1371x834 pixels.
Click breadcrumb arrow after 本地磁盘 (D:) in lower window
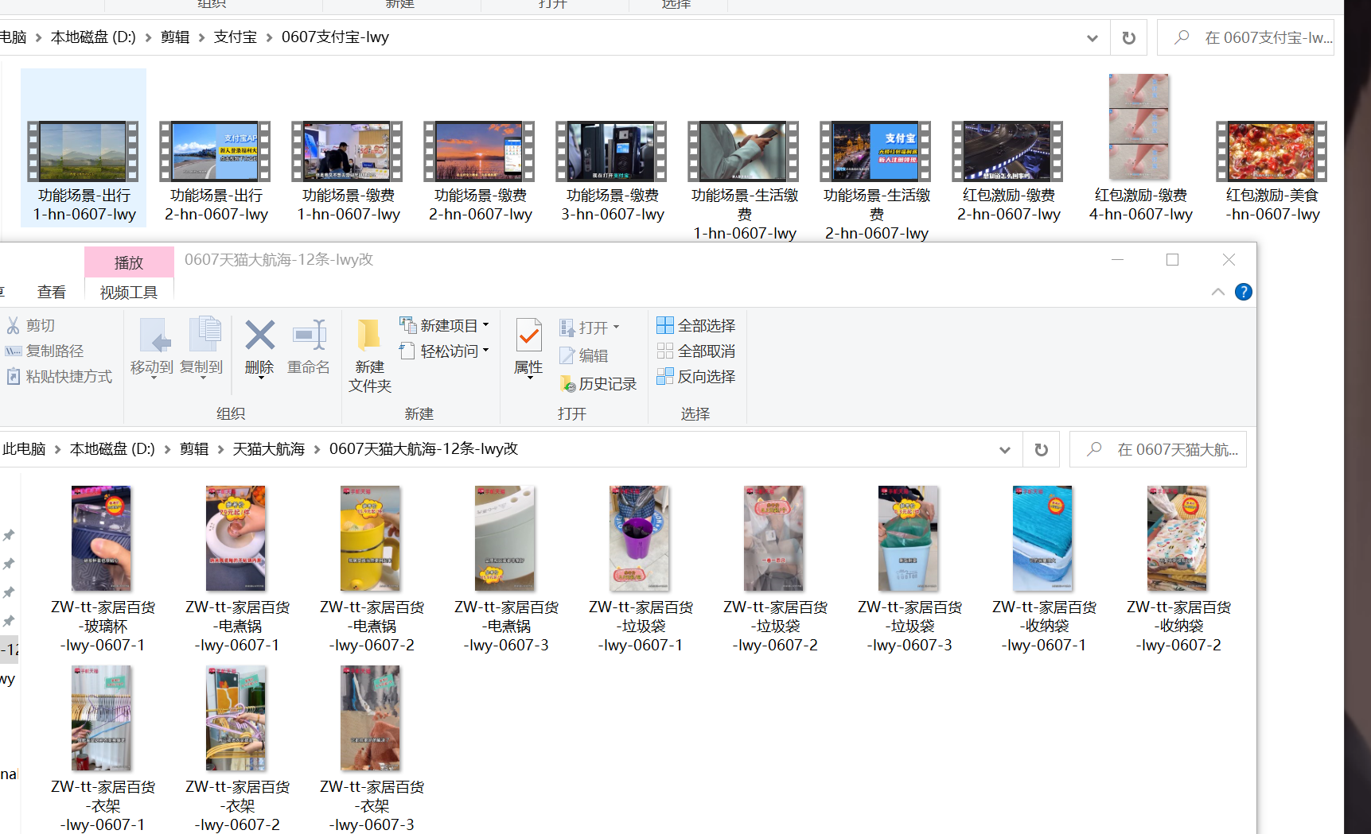pos(167,449)
